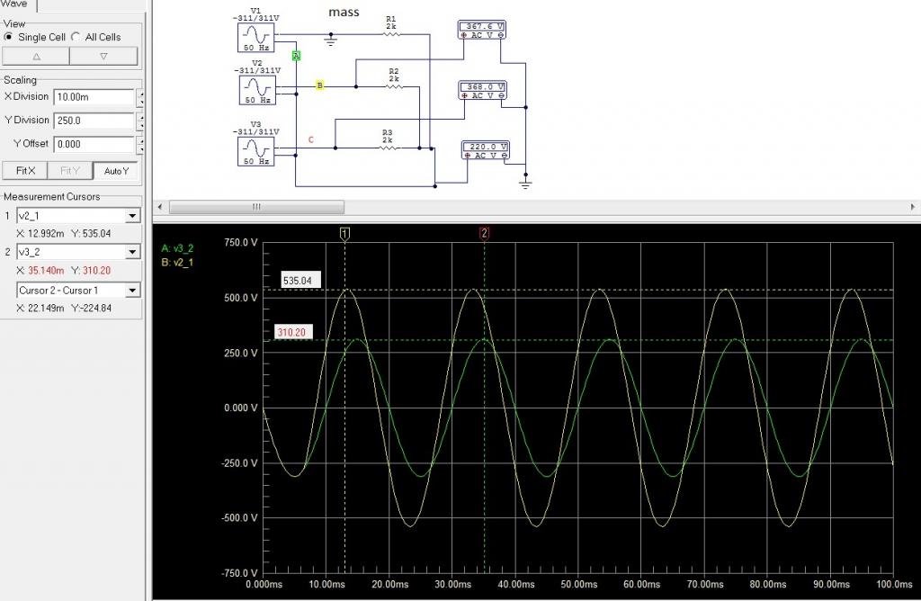Screen dimensions: 921x601
Task: Select resistor R1 in the schematic
Action: tap(391, 34)
